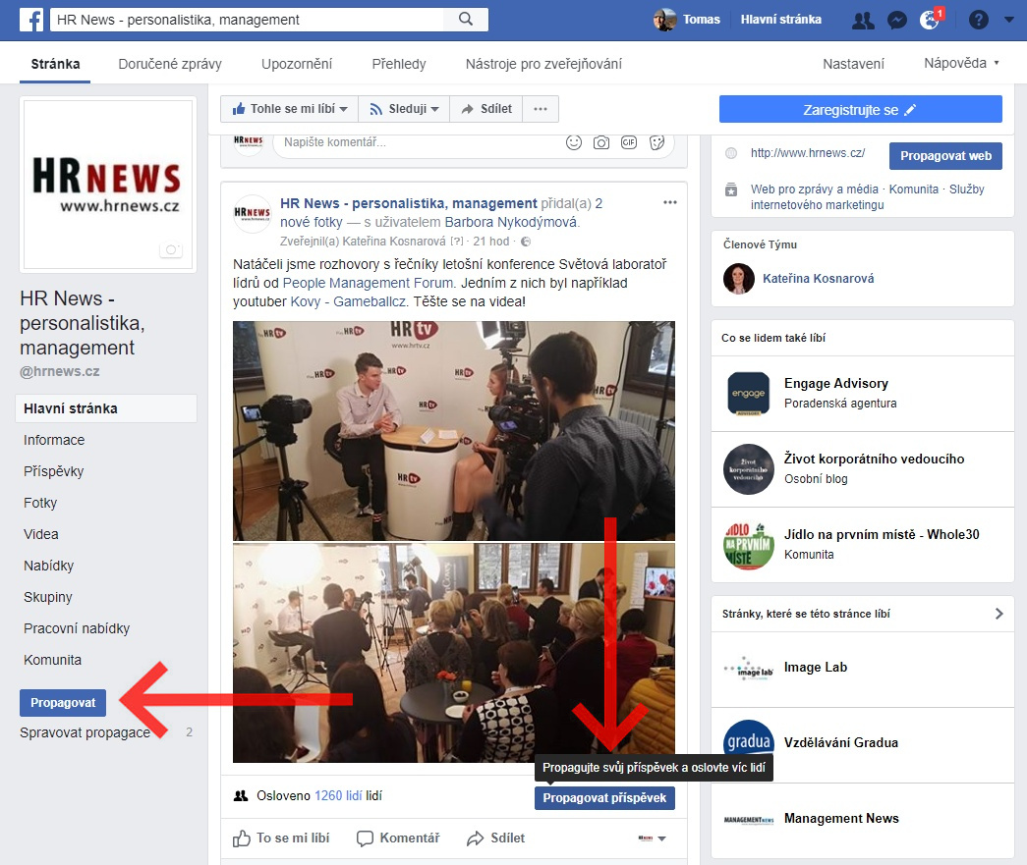Open the Komunita sidebar item
The width and height of the screenshot is (1027, 865).
[52, 660]
